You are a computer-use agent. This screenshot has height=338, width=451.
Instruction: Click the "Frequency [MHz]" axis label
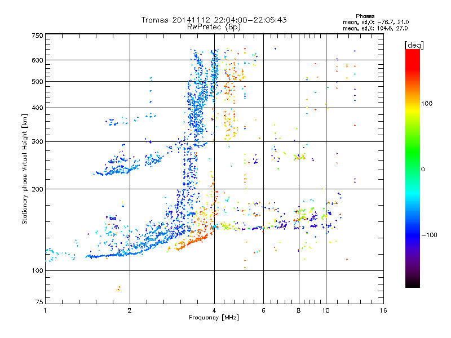tap(214, 318)
